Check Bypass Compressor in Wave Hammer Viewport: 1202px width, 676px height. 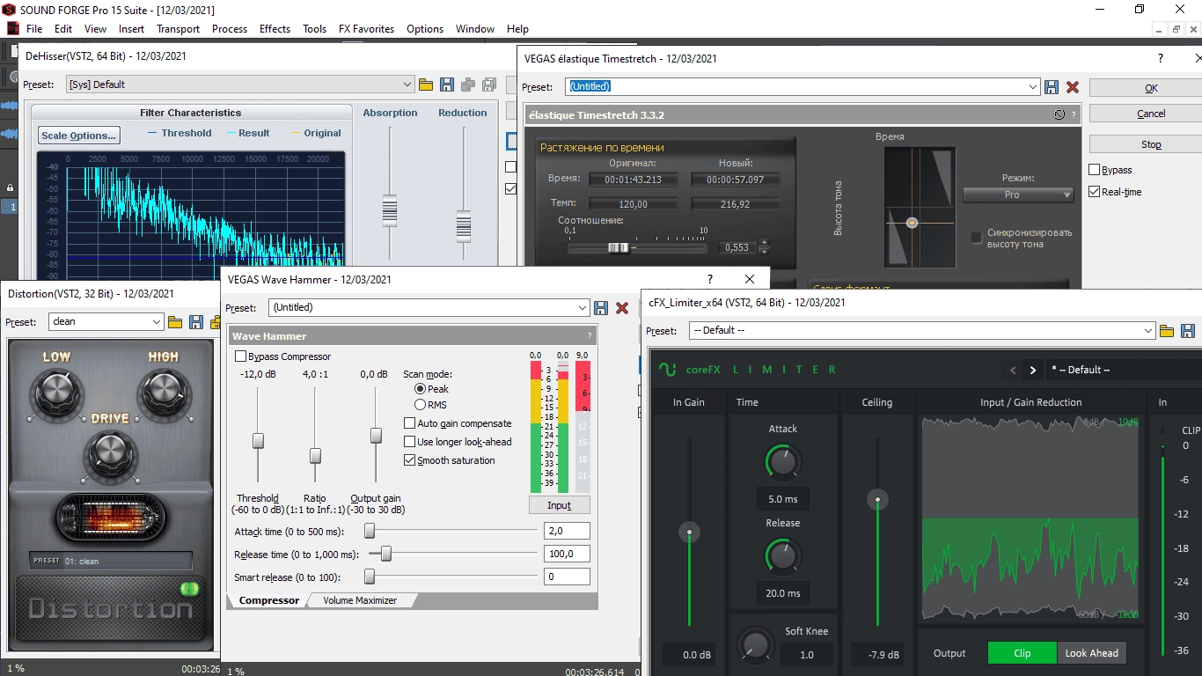point(240,356)
